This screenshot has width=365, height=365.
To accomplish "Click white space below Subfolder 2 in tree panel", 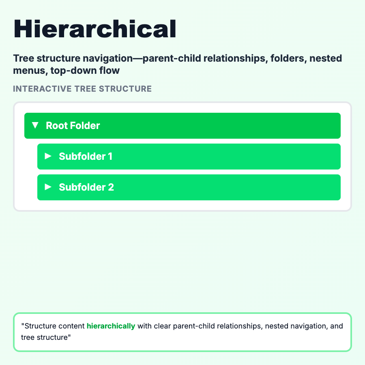I will click(x=182, y=206).
